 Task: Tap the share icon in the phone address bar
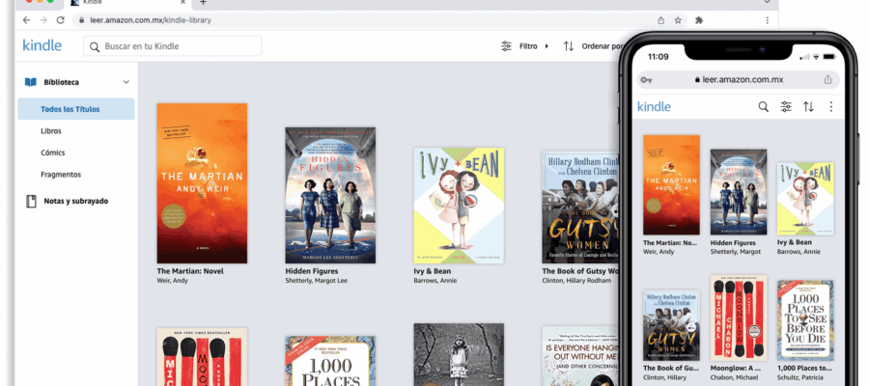pos(828,79)
